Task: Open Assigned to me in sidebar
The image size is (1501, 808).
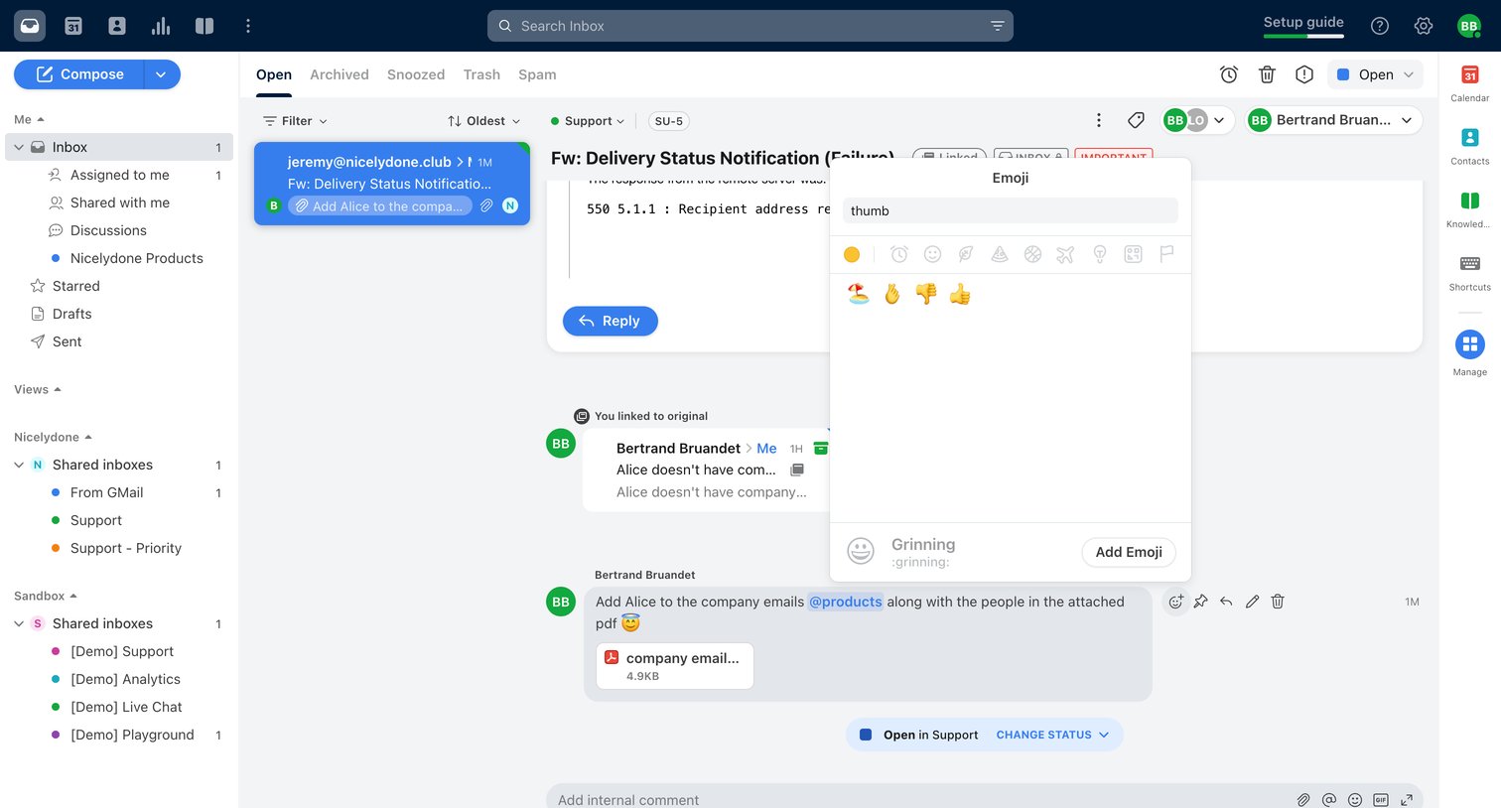Action: click(x=120, y=175)
